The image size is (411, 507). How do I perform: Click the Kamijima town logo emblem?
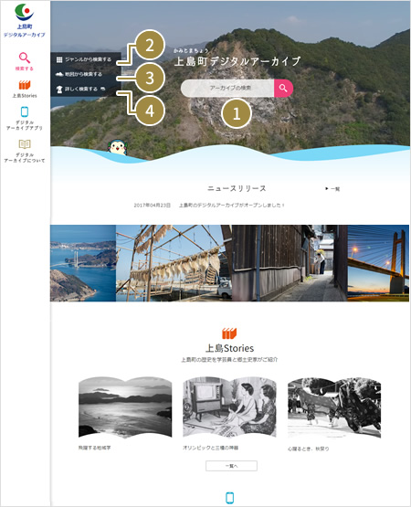[25, 12]
